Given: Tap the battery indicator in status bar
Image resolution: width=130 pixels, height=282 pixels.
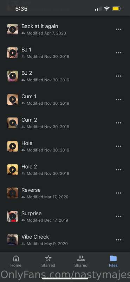Looking at the screenshot, I should pos(117,8).
